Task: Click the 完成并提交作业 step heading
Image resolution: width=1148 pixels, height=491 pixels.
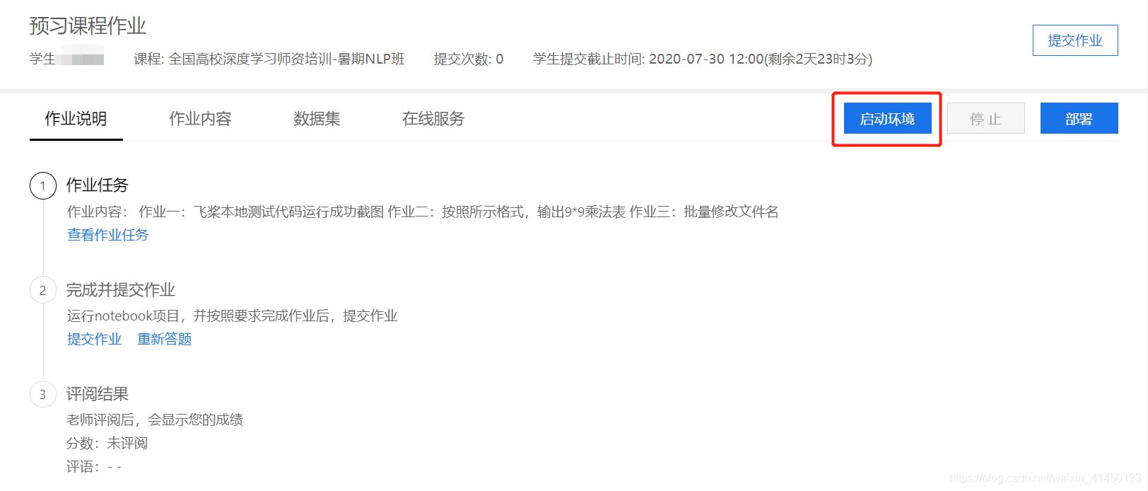Action: 121,290
